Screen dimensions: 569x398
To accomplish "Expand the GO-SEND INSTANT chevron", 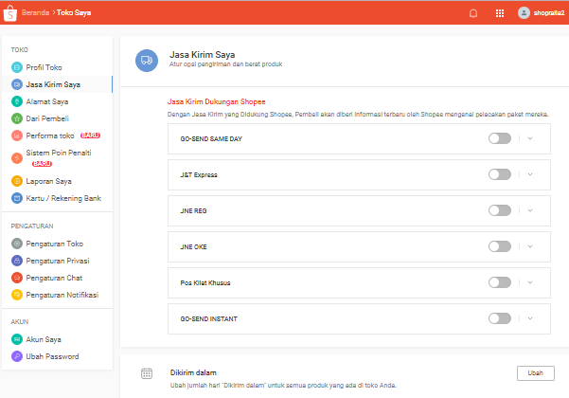I will (530, 318).
